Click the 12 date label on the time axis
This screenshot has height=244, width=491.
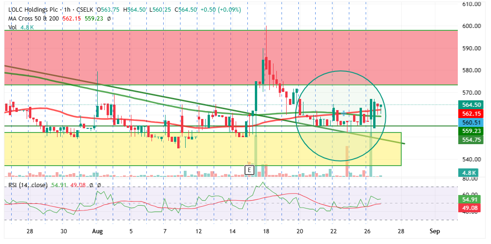tap(198, 231)
